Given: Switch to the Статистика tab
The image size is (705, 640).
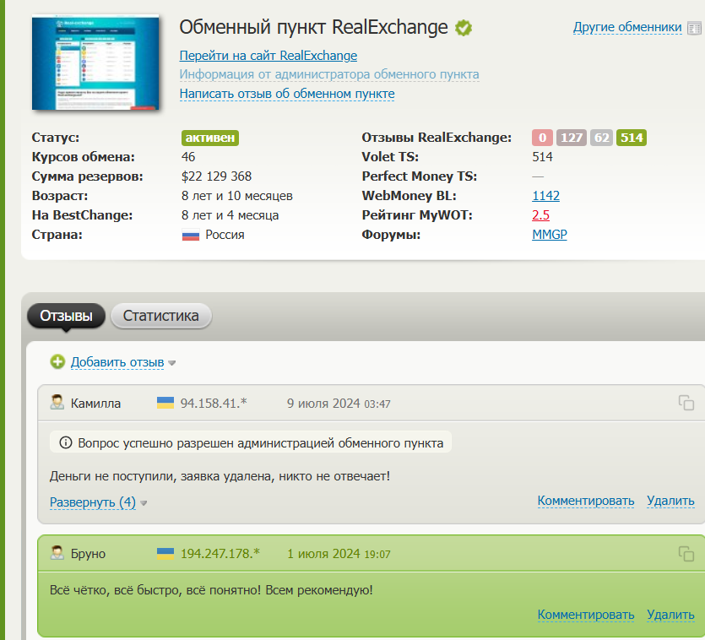Looking at the screenshot, I should pos(160,316).
